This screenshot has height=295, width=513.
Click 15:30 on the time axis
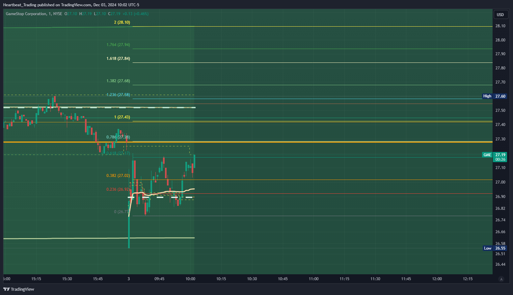pos(67,279)
